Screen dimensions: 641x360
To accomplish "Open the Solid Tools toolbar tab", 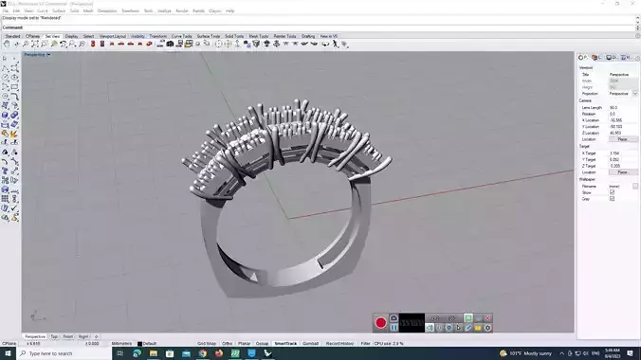I will [x=234, y=36].
